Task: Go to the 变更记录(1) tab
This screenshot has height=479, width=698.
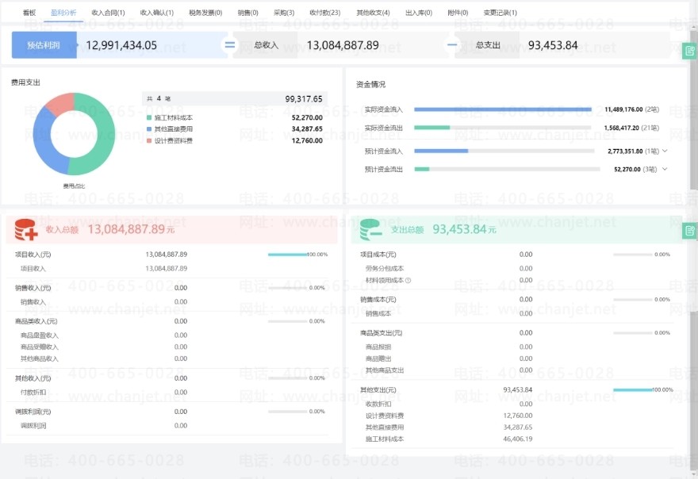Action: pos(500,13)
